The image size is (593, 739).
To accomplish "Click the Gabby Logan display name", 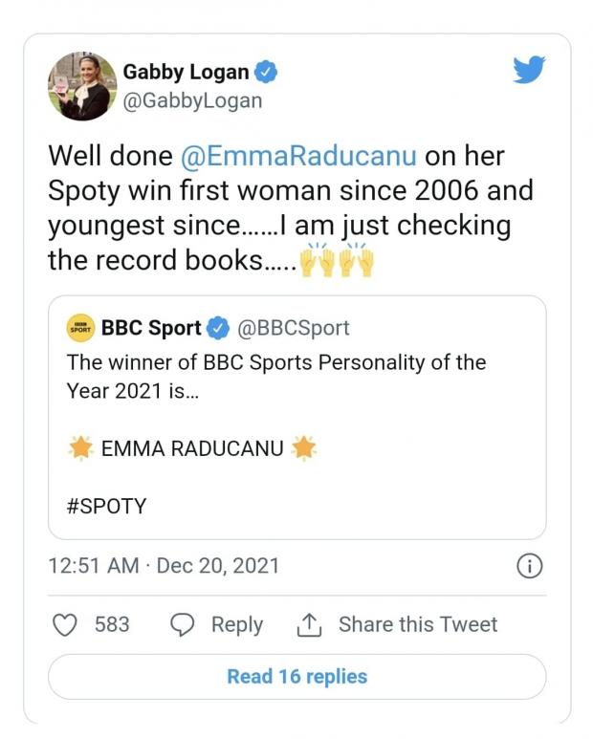I will (x=187, y=72).
